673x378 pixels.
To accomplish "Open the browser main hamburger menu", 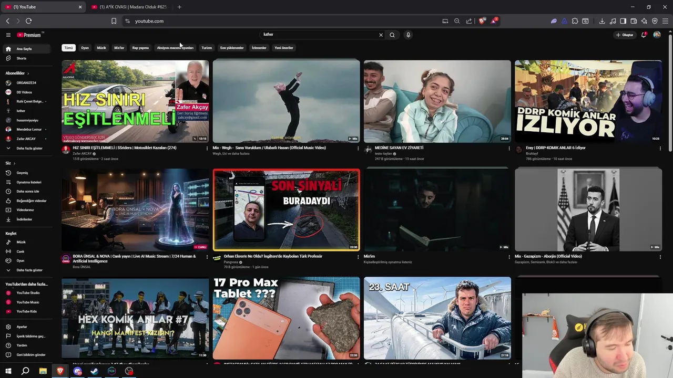I will pos(665,21).
